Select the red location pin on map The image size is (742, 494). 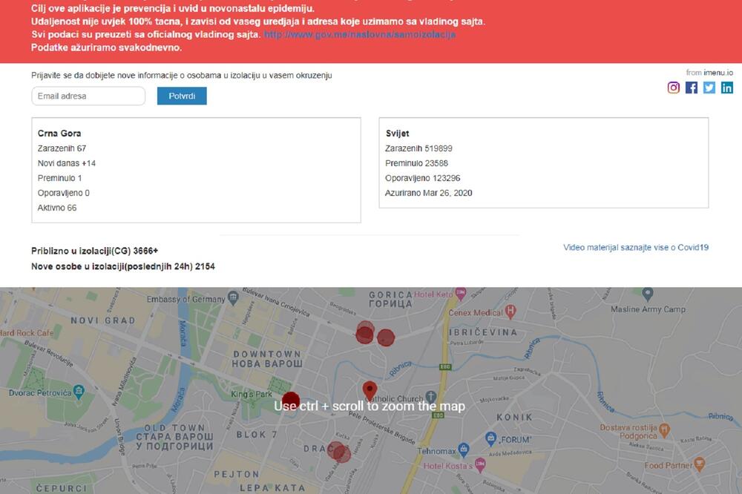370,390
